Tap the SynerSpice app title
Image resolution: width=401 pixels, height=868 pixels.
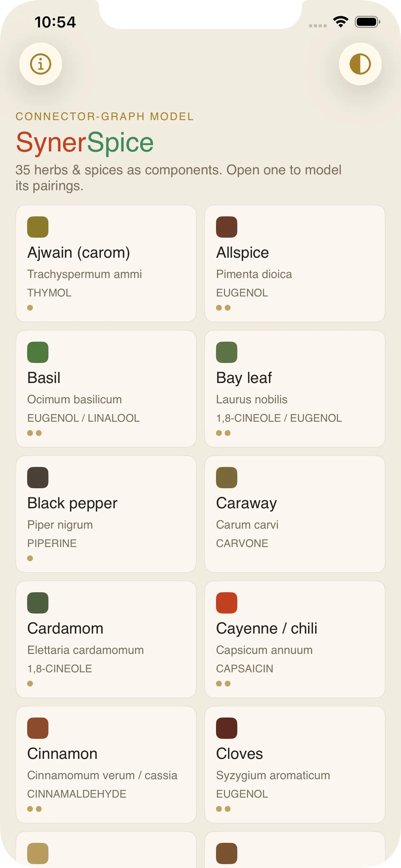click(85, 142)
